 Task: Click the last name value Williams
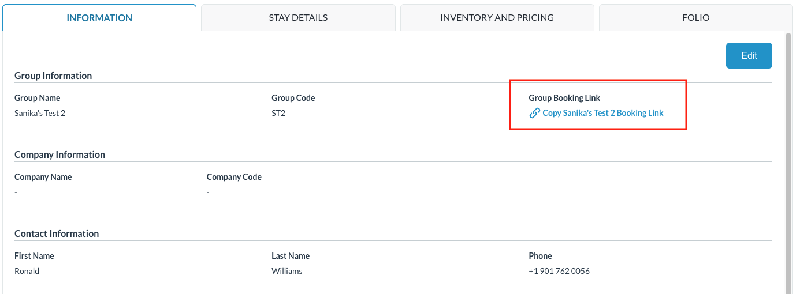(287, 271)
